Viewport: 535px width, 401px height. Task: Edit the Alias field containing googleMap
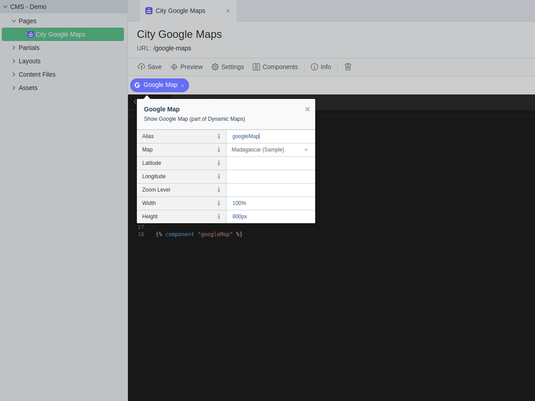[271, 136]
